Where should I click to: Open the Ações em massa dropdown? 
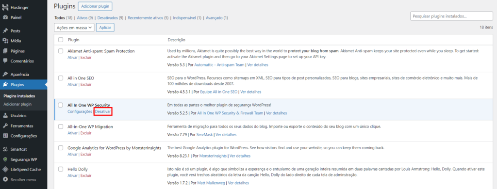tap(74, 28)
